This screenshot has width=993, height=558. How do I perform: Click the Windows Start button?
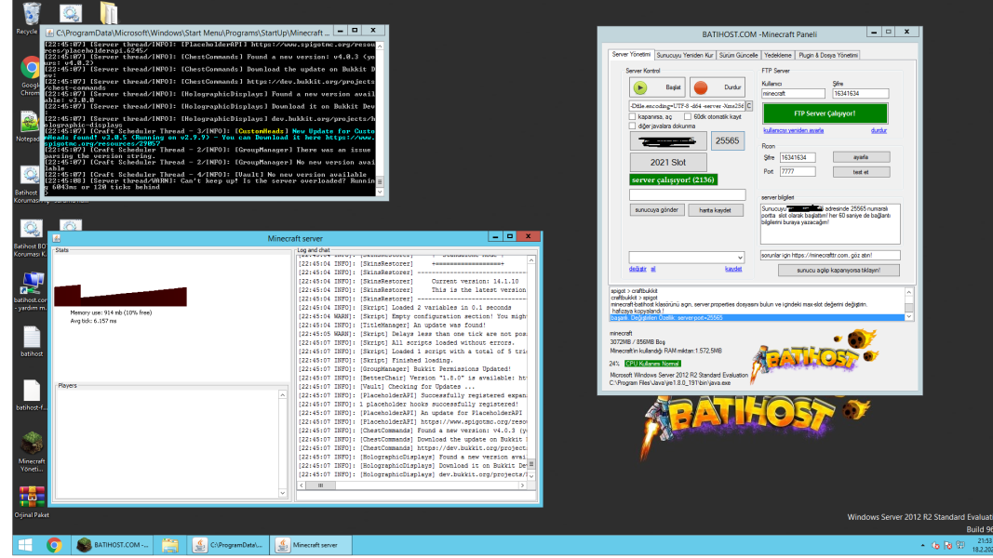[25, 545]
